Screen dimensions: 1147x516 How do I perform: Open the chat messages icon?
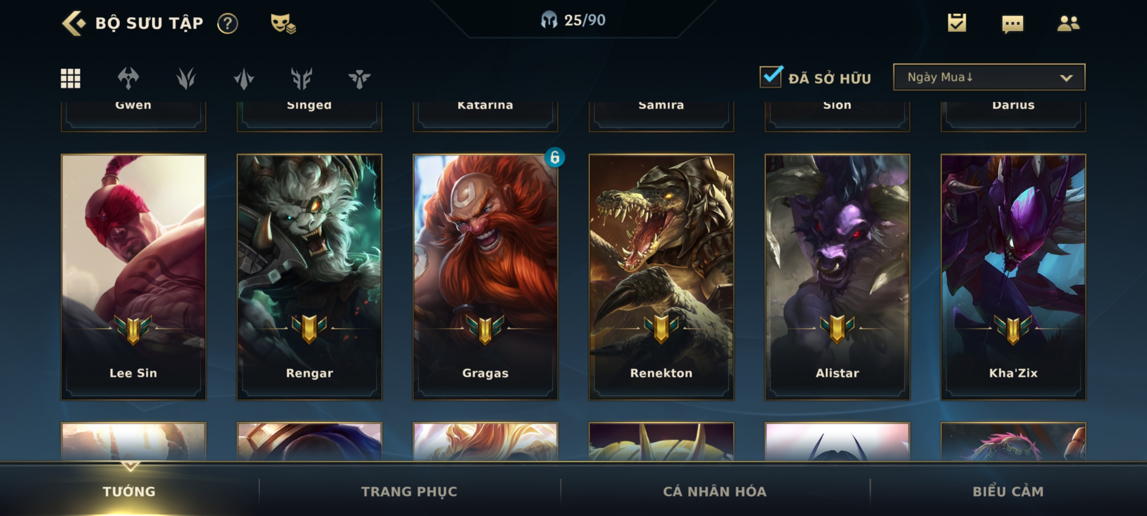pyautogui.click(x=1012, y=24)
